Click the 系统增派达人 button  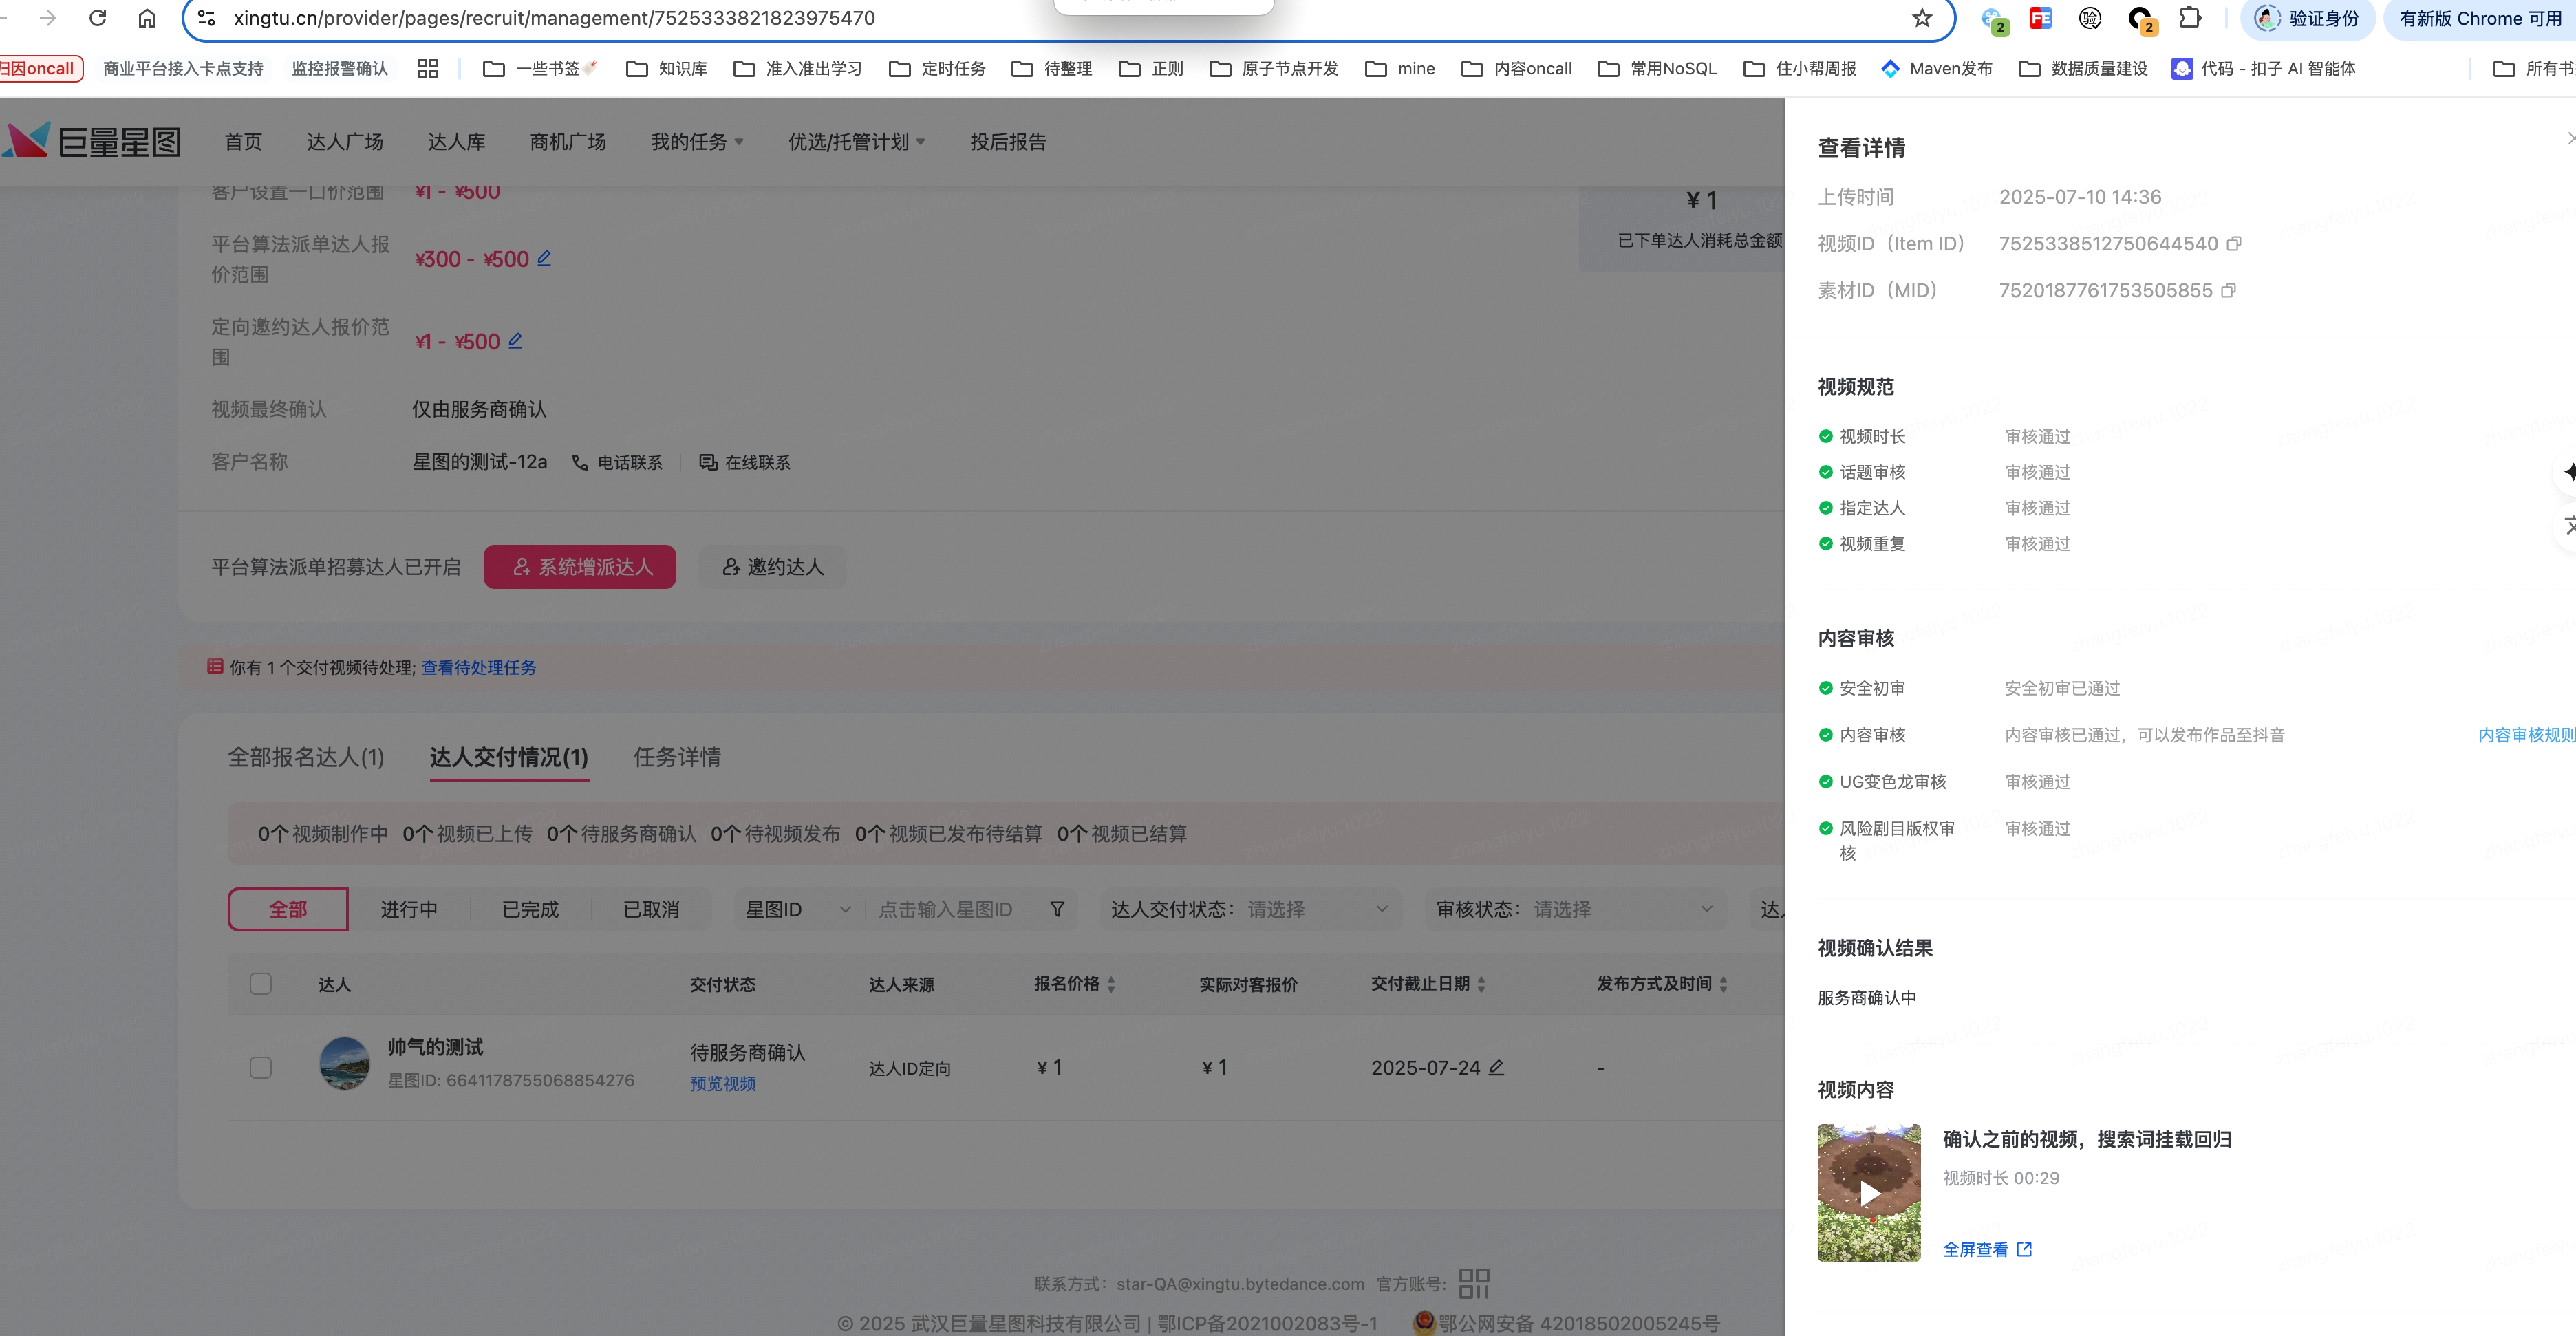580,567
